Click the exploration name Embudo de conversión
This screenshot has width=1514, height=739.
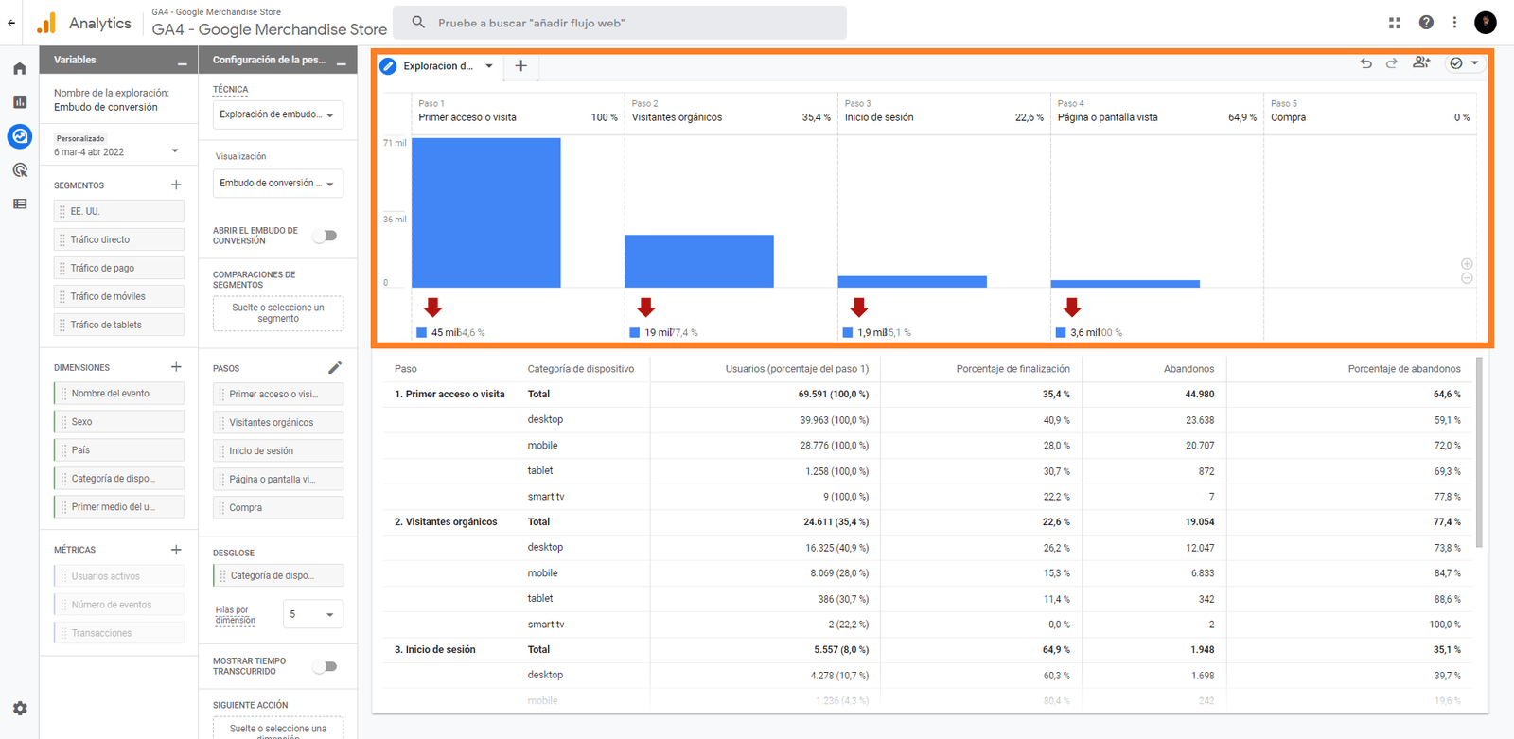coord(106,107)
